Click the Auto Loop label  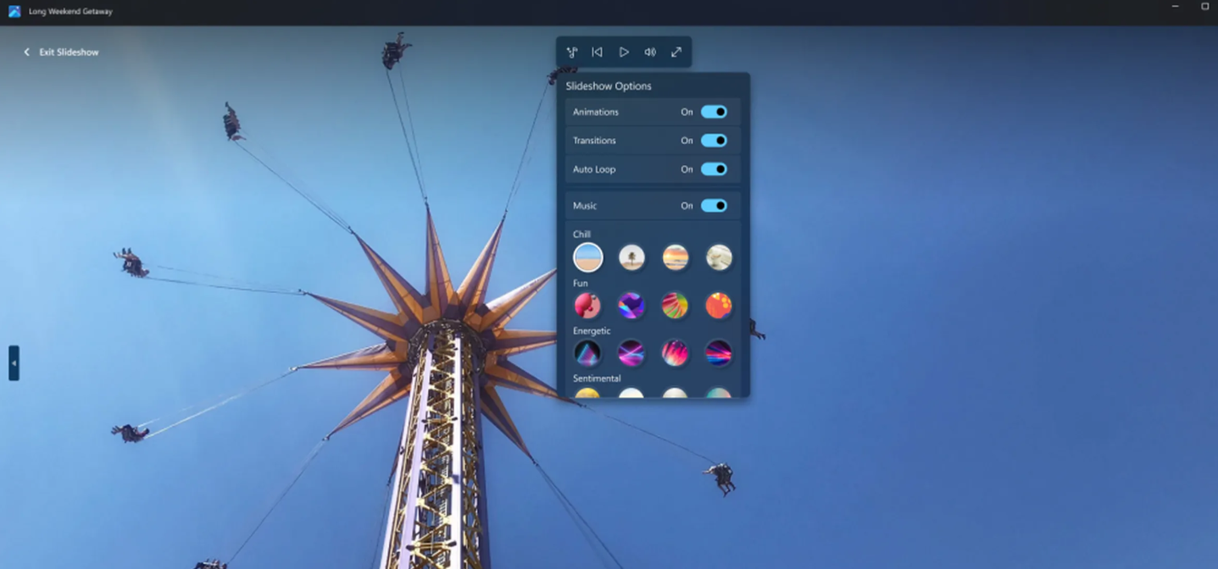point(594,169)
